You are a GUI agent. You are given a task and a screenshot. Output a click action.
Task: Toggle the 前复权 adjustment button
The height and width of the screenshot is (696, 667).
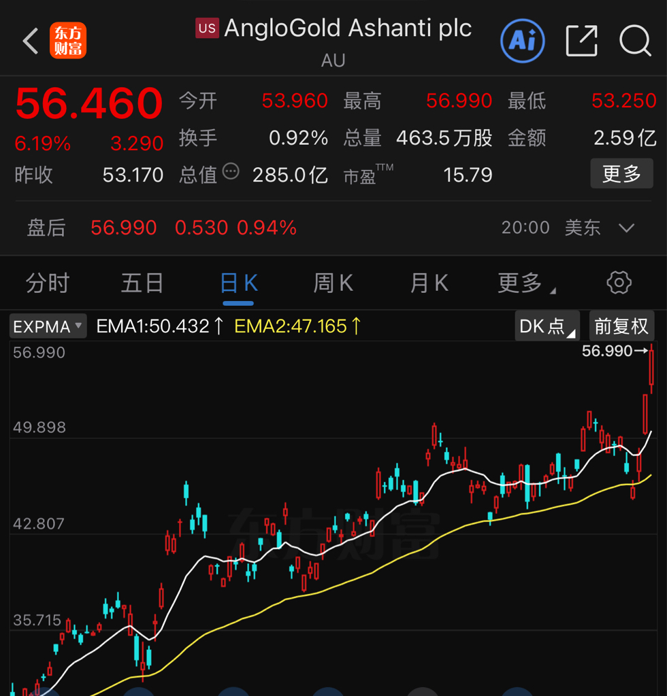coord(621,326)
